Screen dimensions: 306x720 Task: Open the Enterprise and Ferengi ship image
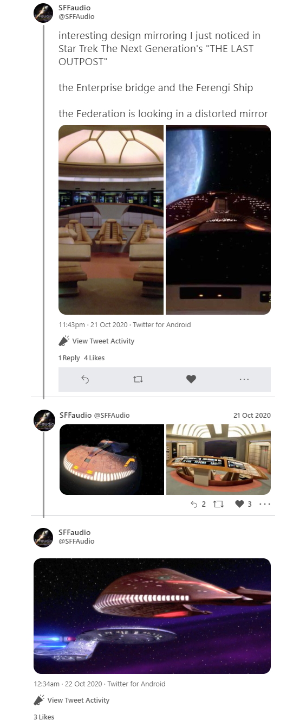click(152, 616)
